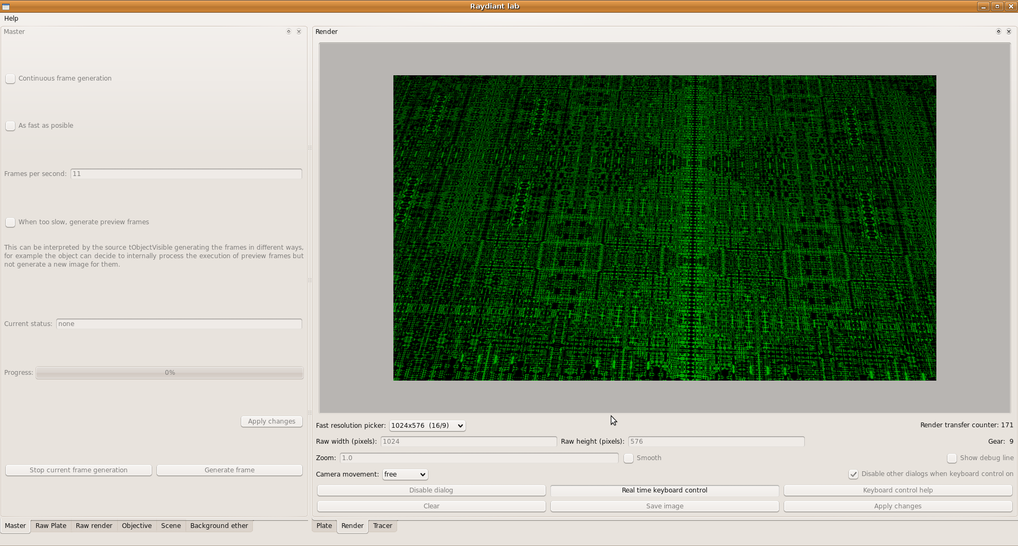The height and width of the screenshot is (546, 1018).
Task: Click Real time keyboard control button
Action: 664,490
